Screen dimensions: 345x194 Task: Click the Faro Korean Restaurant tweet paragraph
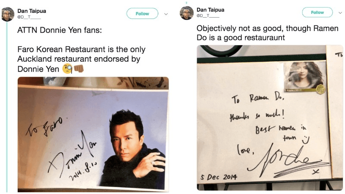[81, 59]
